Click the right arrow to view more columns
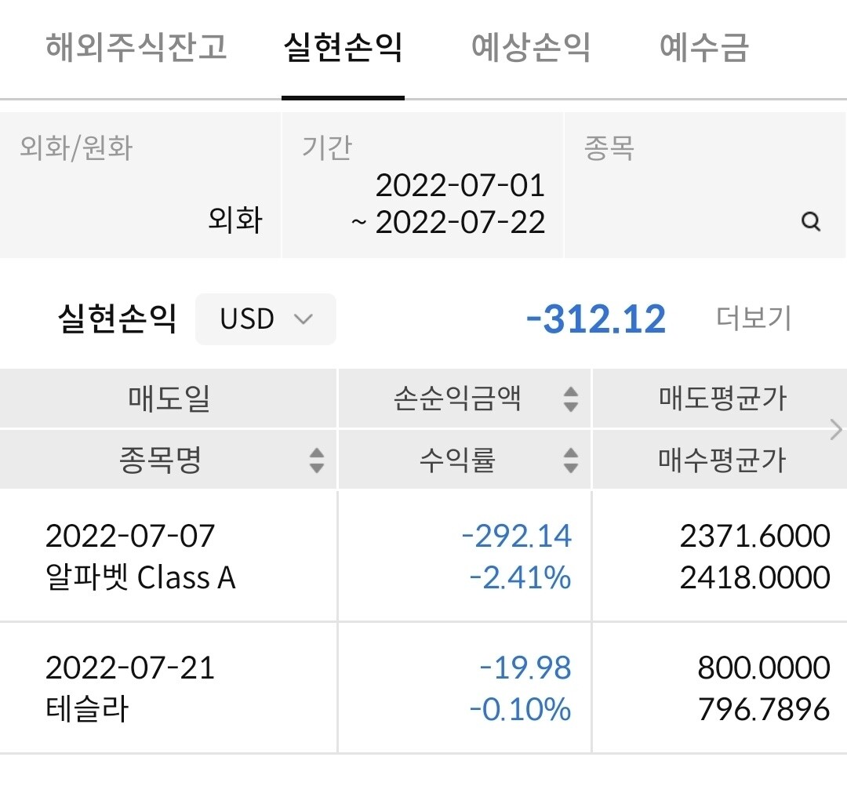Image resolution: width=847 pixels, height=808 pixels. (x=836, y=429)
